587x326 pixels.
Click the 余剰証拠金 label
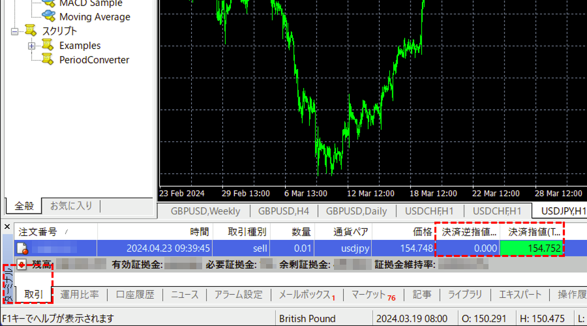click(305, 265)
